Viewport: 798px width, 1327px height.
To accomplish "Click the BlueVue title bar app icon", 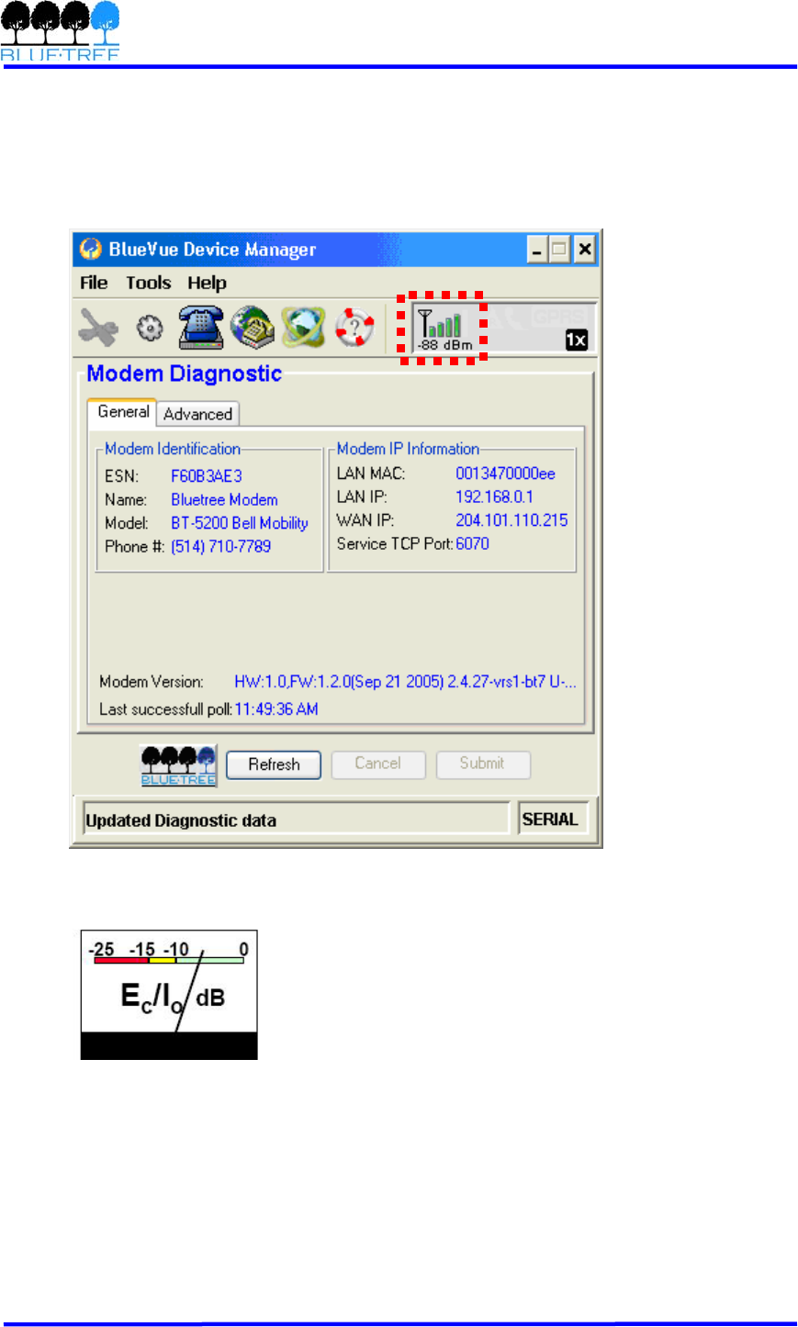I will tap(90, 250).
